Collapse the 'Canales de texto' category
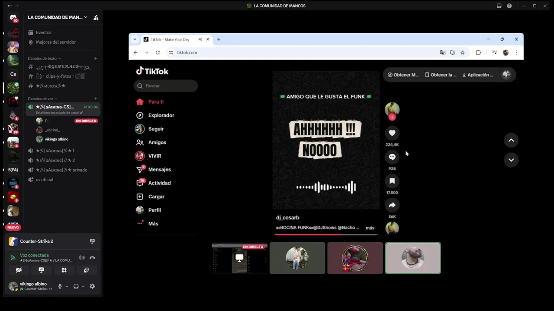Viewport: 554px width, 311px height. (x=44, y=58)
